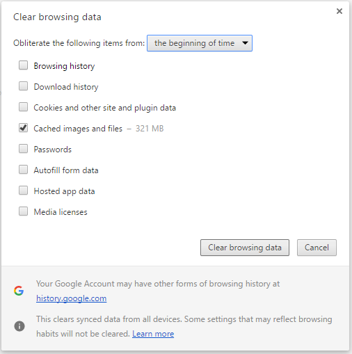Check the Hosted app data option

point(23,191)
